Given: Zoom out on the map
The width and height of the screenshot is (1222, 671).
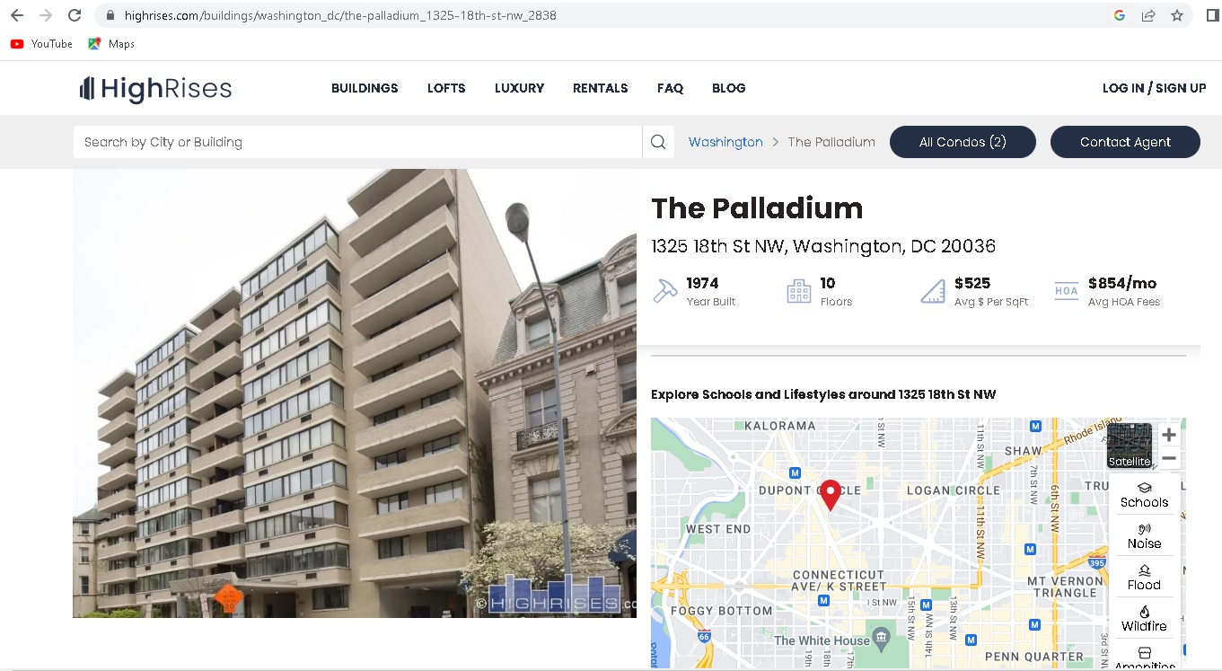Looking at the screenshot, I should (1168, 458).
